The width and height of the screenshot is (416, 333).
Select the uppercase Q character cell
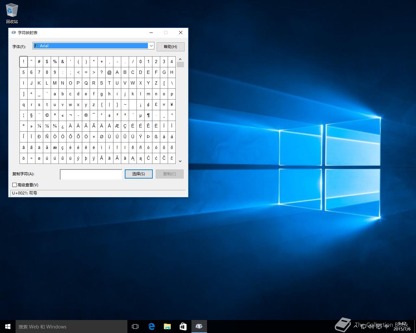86,83
